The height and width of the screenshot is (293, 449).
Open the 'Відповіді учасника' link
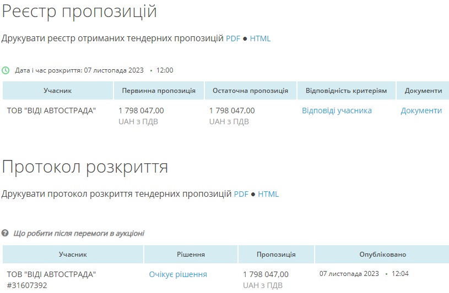337,110
